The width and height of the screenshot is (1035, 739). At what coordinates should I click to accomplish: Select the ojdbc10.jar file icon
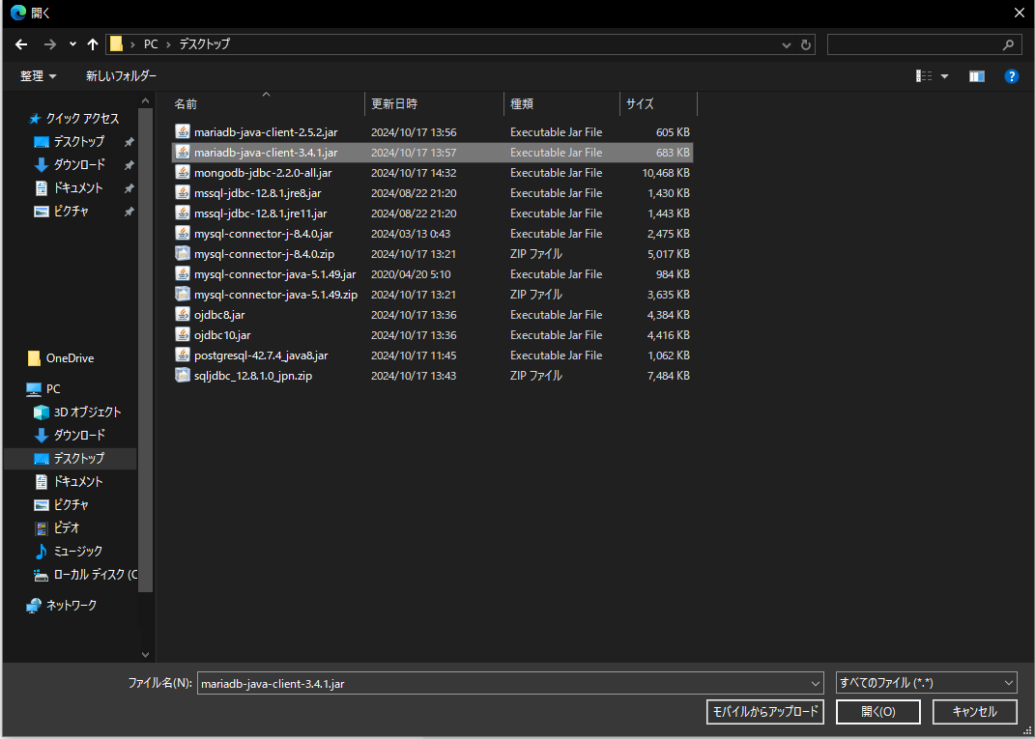coord(183,335)
